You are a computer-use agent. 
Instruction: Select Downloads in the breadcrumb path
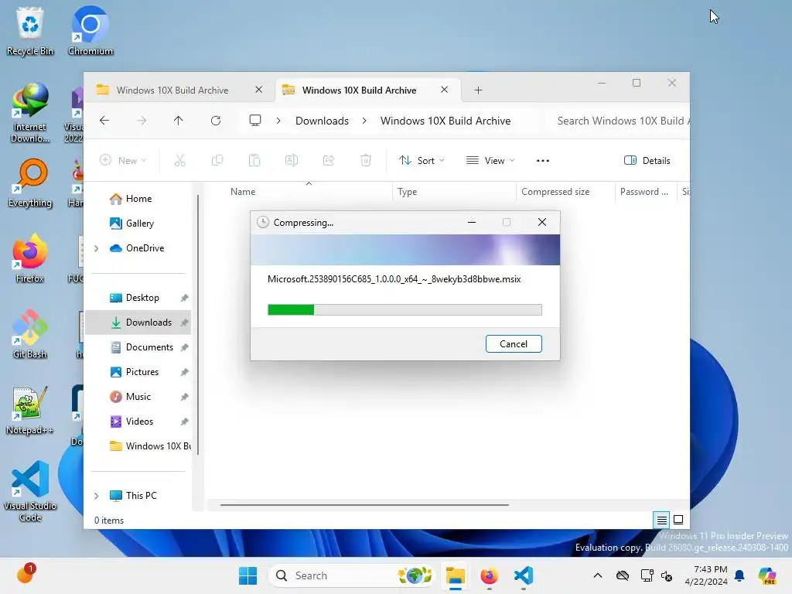point(322,121)
